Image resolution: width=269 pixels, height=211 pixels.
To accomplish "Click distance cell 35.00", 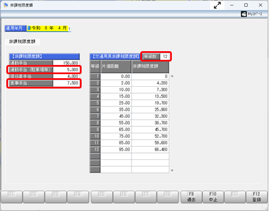I will pos(116,109).
